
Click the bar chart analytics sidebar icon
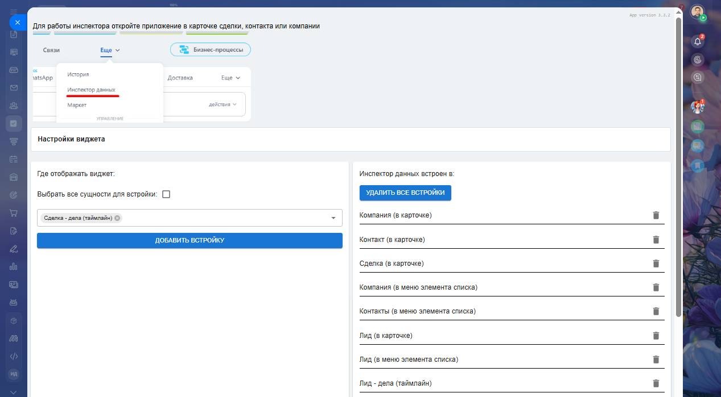point(14,266)
